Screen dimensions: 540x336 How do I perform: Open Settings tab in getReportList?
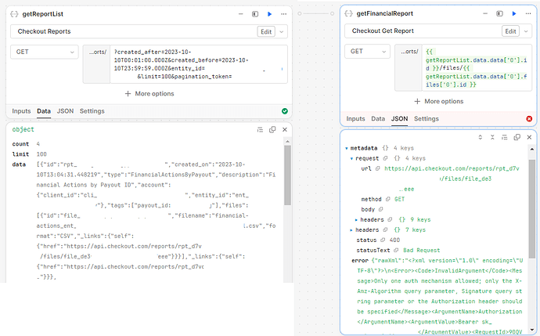point(92,111)
